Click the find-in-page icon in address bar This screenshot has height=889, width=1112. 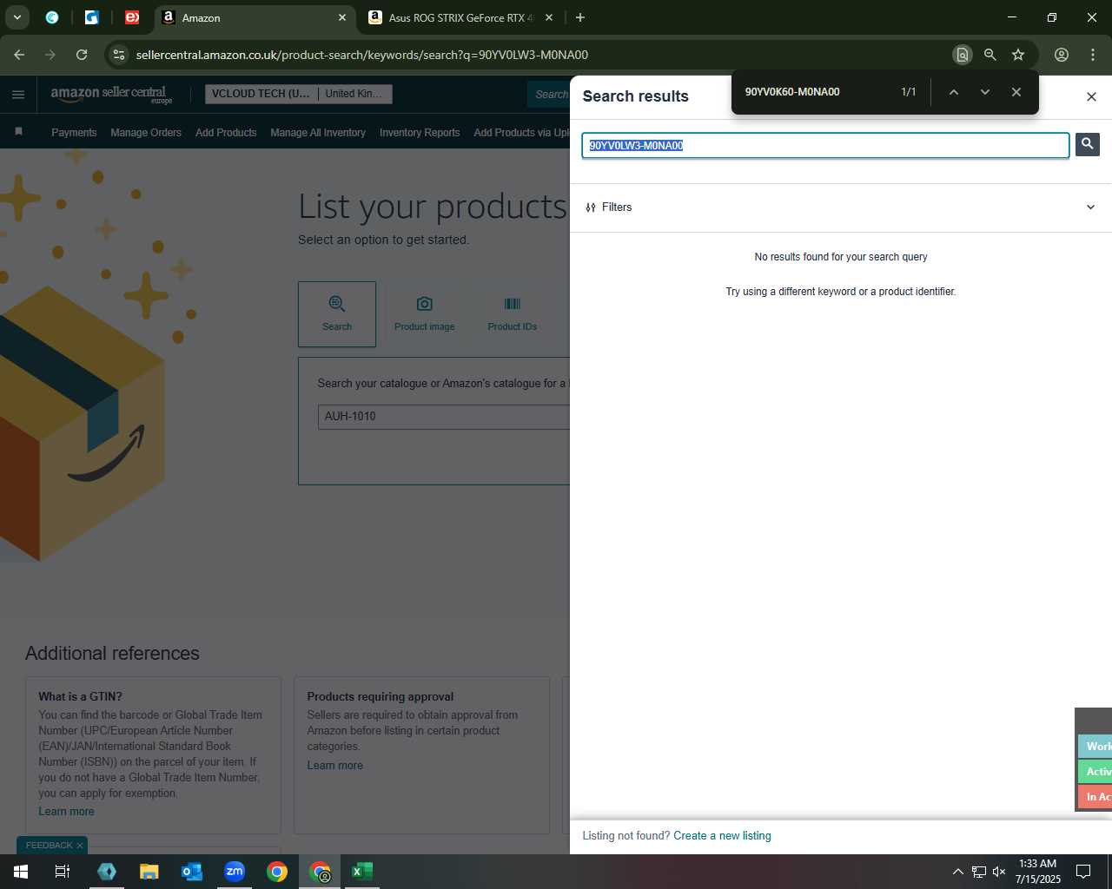coord(962,55)
